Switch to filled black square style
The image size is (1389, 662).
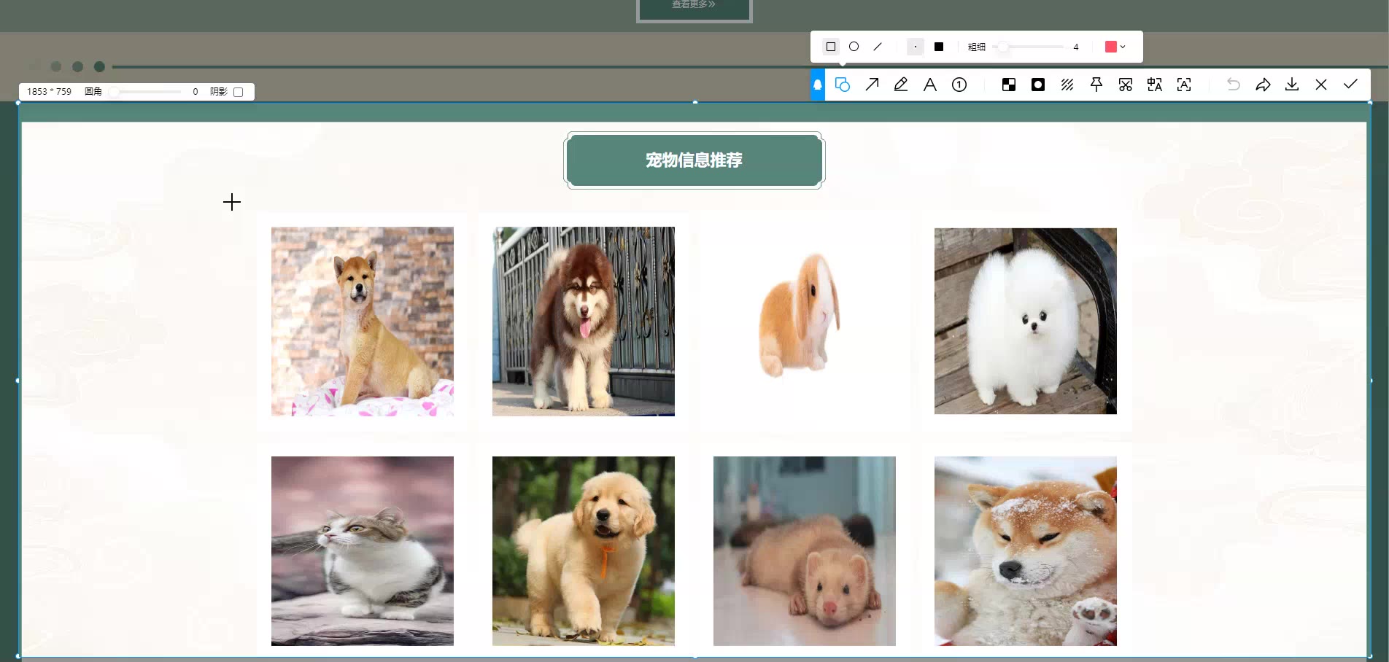click(x=939, y=47)
